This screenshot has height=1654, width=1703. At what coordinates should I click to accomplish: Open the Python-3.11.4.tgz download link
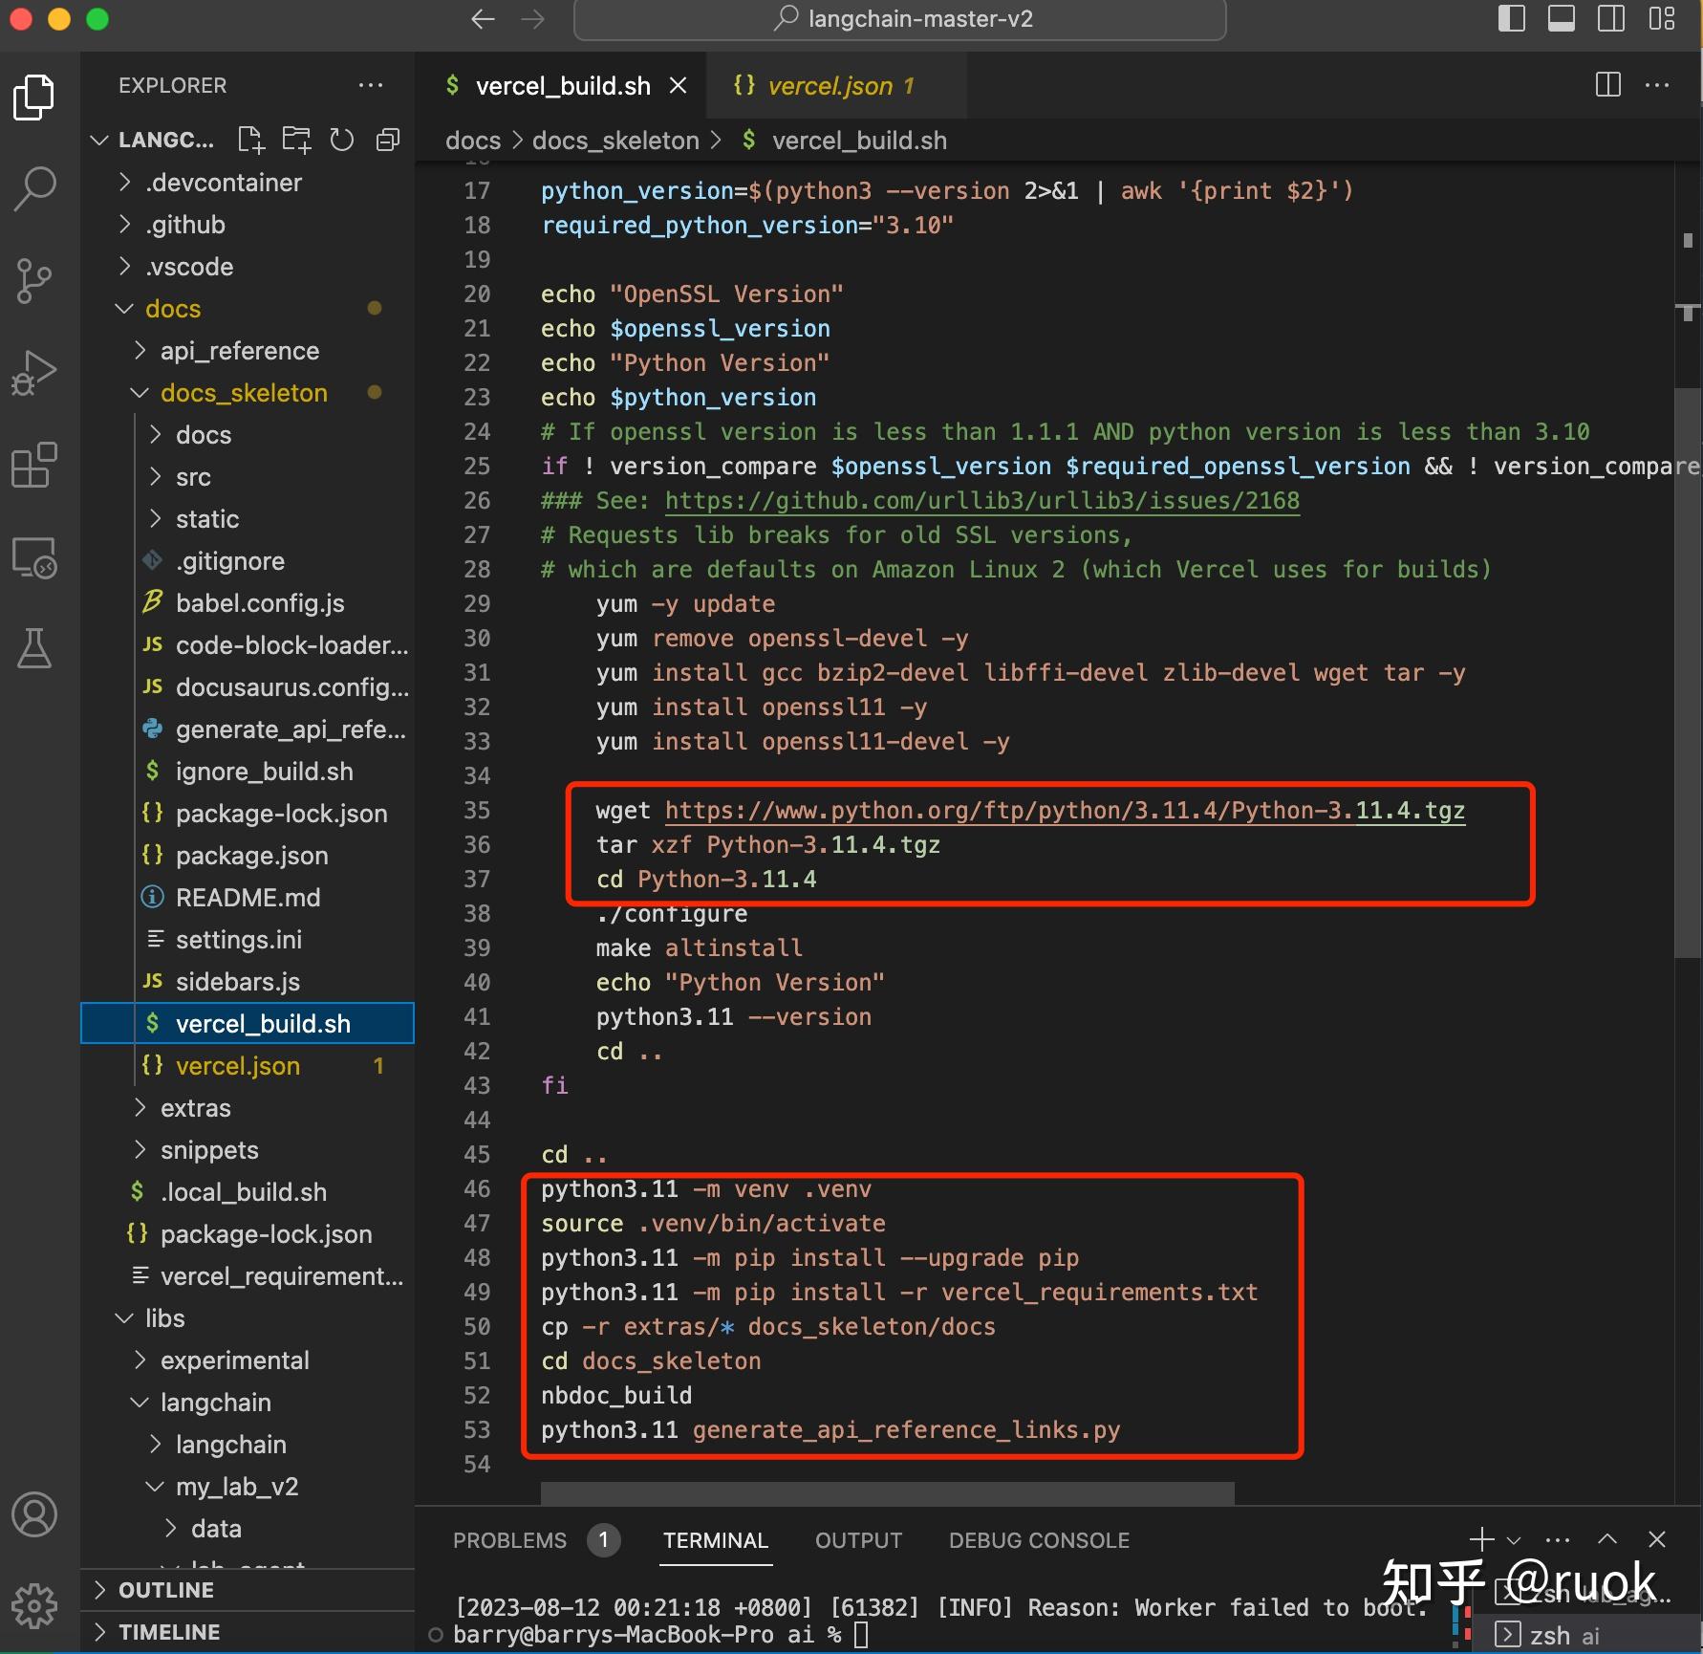click(1064, 811)
